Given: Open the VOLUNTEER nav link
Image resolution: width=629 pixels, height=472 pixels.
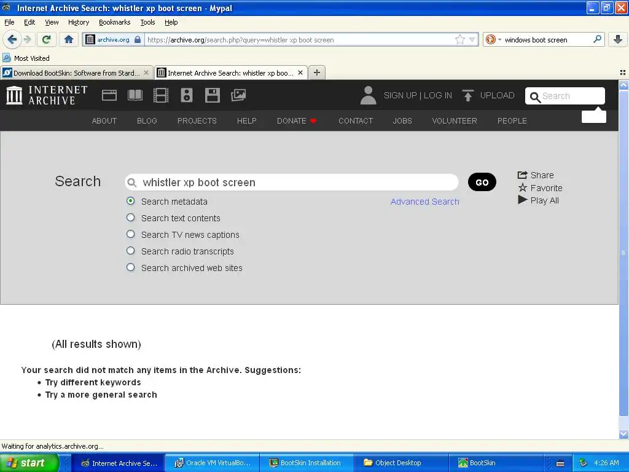Looking at the screenshot, I should pos(455,121).
